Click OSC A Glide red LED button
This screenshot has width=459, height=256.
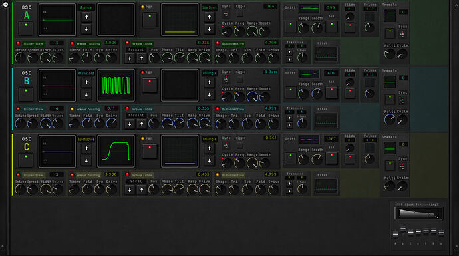pos(350,27)
